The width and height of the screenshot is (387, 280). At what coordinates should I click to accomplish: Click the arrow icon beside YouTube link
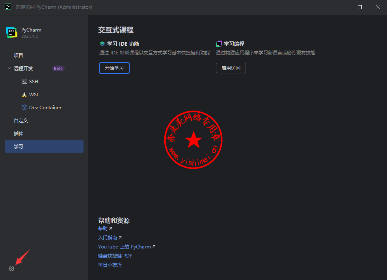pyautogui.click(x=154, y=246)
